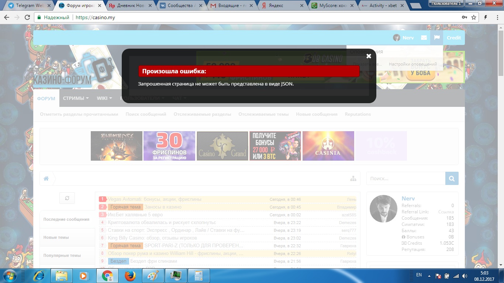Screen dimensions: 504x283
Task: Click the Referral Link Ссылка
Action: coord(446,212)
